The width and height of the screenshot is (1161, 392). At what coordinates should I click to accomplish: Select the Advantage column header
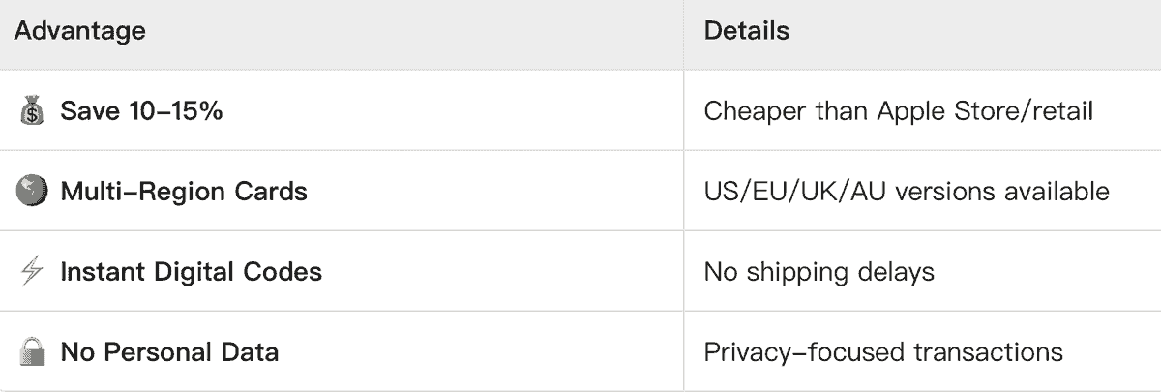pos(79,31)
